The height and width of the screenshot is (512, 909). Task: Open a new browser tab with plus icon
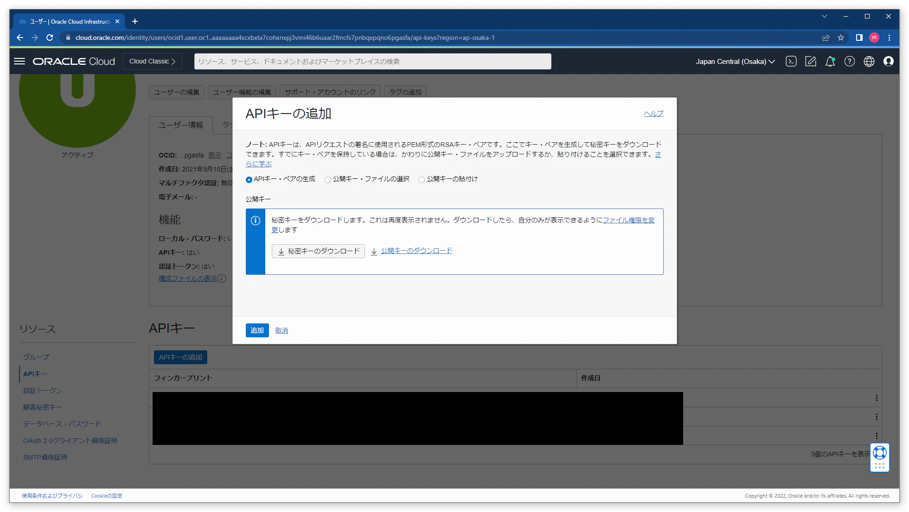(135, 21)
